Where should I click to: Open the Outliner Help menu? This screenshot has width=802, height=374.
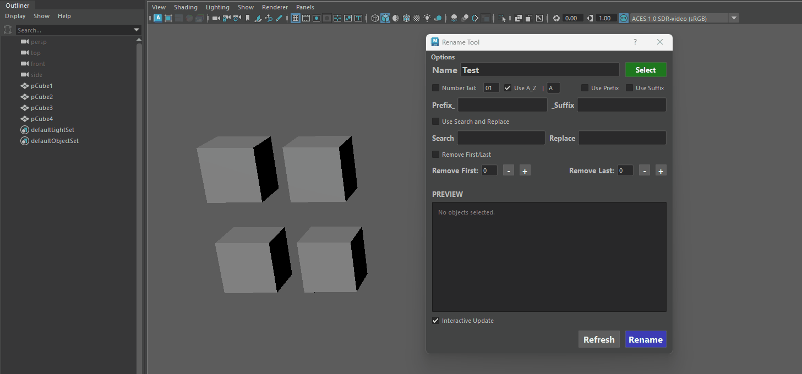pyautogui.click(x=64, y=16)
